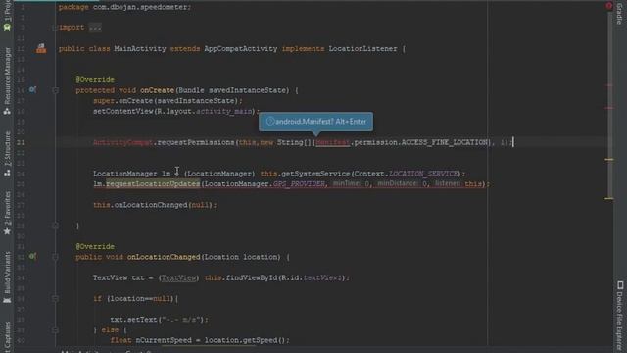Click line number 21 in the gutter
627x353 pixels.
[x=21, y=142]
